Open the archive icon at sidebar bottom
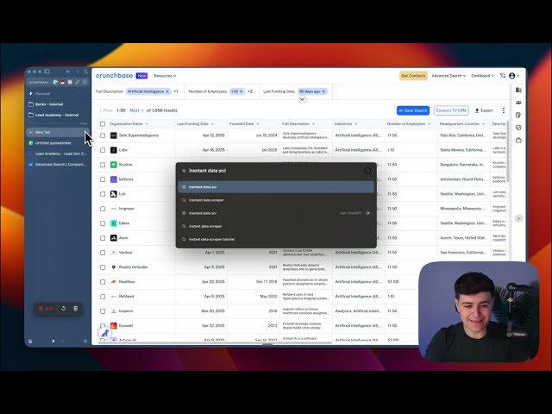This screenshot has height=414, width=552. (30, 341)
